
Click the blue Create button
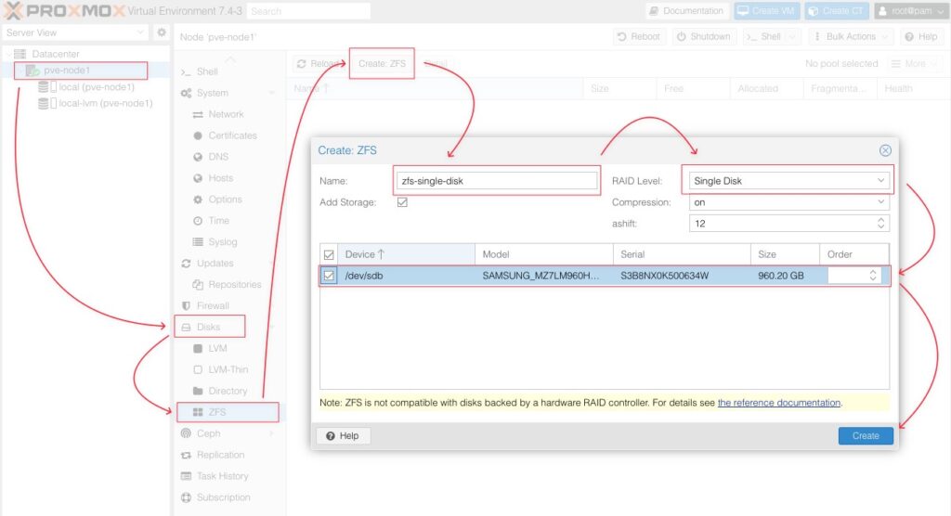point(866,436)
